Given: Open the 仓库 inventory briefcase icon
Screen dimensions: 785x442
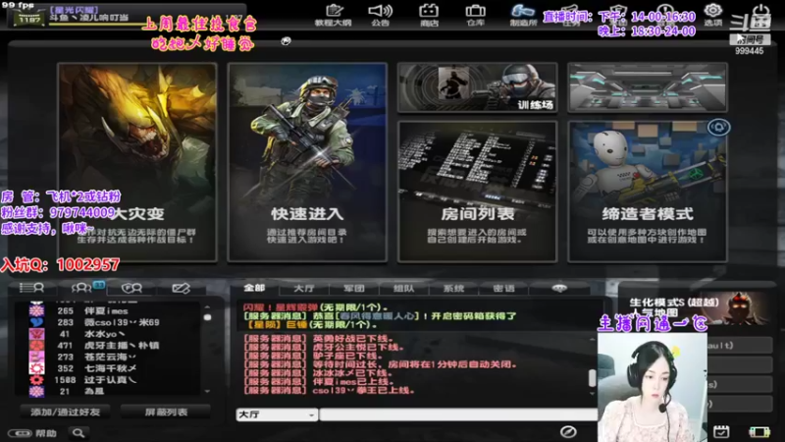Looking at the screenshot, I should coord(475,15).
